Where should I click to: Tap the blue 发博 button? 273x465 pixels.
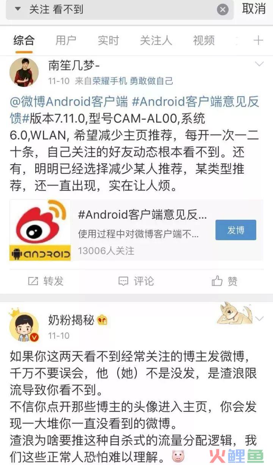pos(236,230)
